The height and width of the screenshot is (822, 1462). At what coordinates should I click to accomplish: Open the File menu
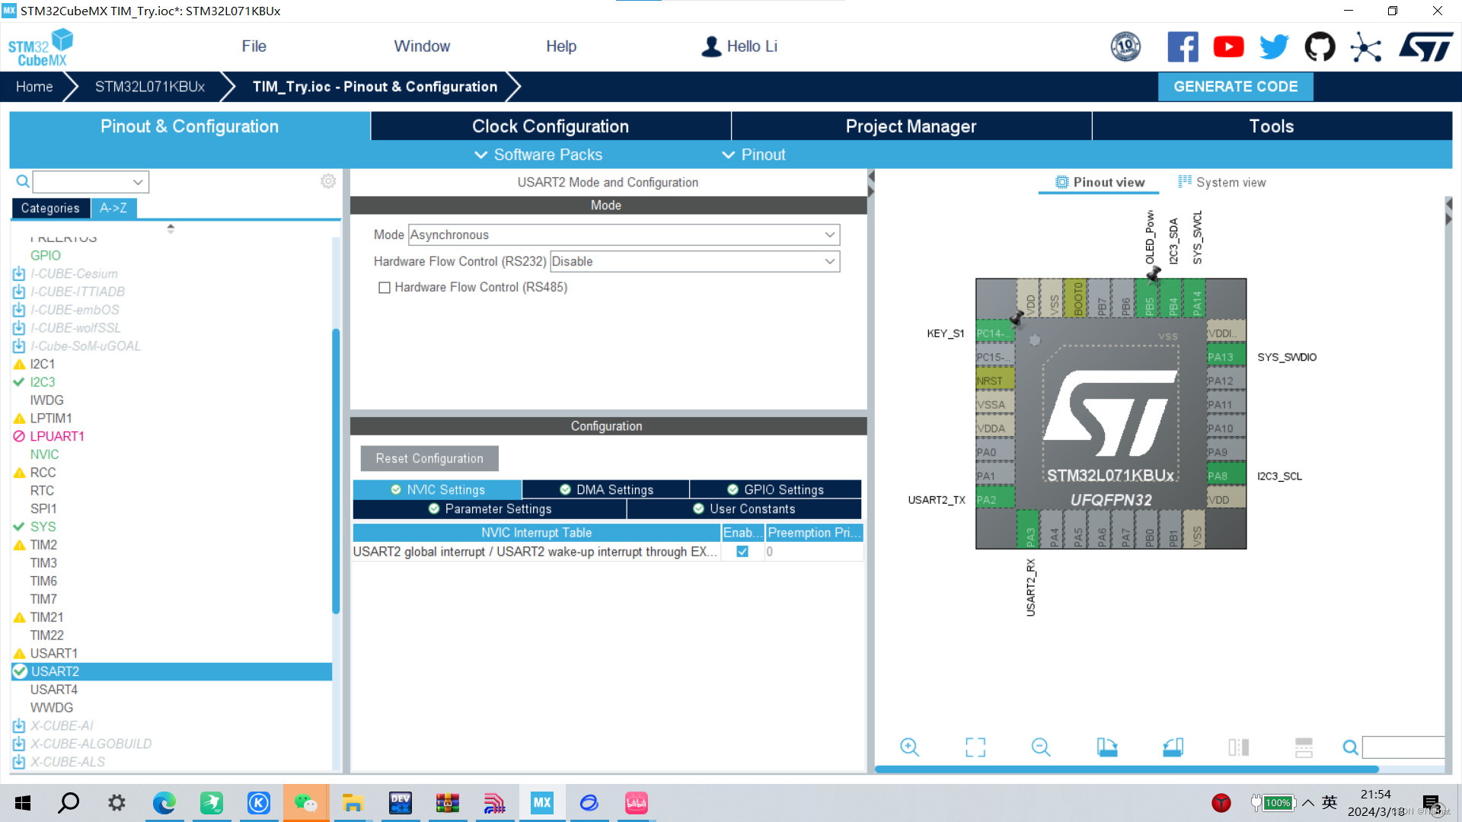(254, 46)
